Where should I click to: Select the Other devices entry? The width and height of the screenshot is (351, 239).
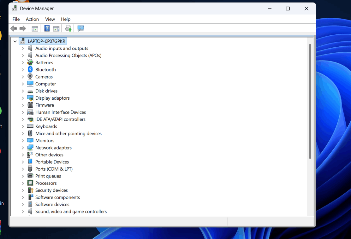[49, 155]
